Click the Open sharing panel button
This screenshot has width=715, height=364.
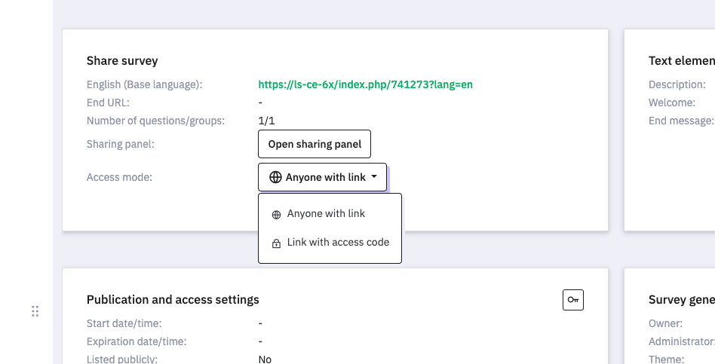315,144
